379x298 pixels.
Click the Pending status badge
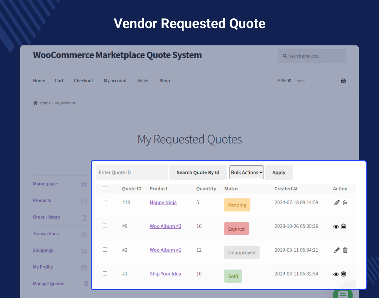[x=237, y=205]
